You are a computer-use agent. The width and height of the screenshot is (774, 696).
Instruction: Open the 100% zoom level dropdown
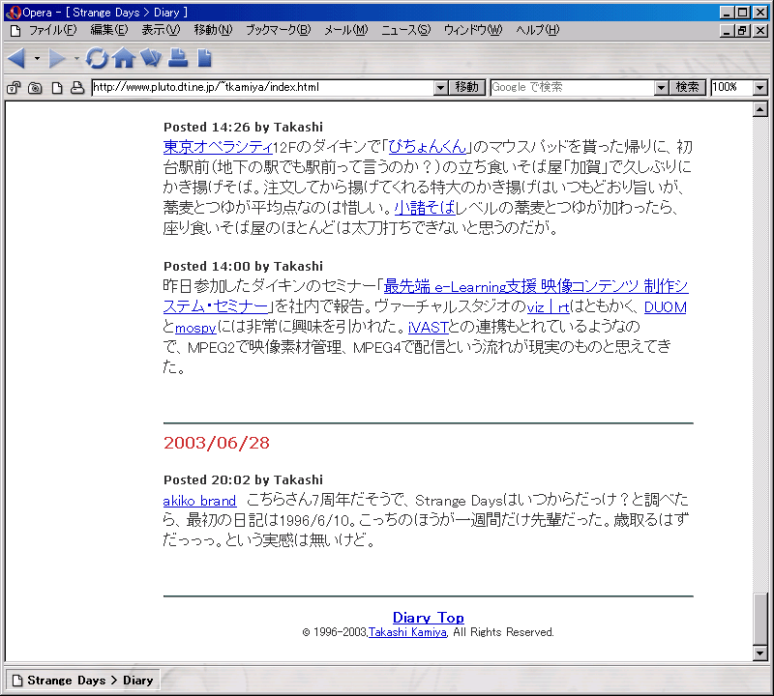click(x=760, y=88)
